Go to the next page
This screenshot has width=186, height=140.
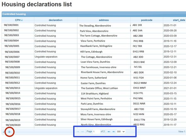click(x=109, y=131)
